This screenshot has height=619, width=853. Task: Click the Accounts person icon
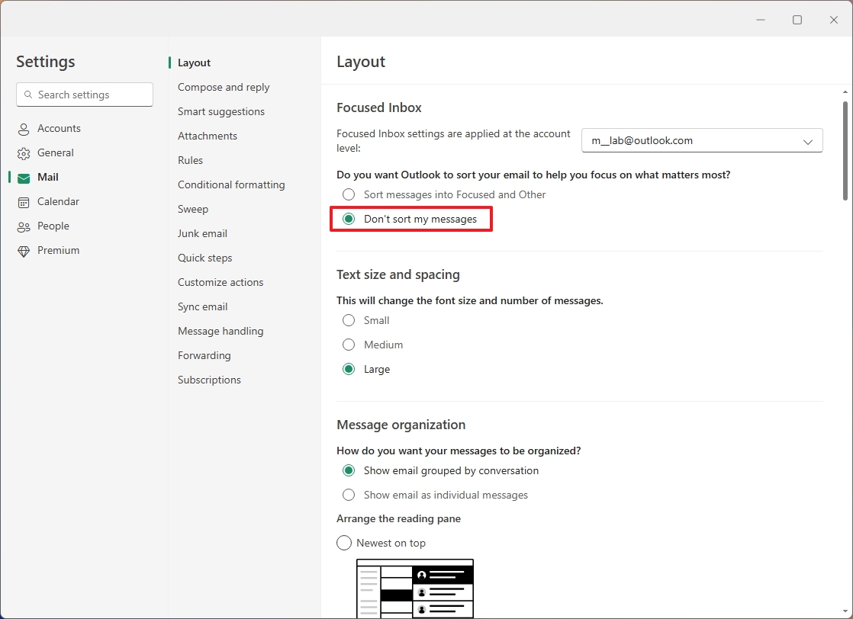pos(24,130)
